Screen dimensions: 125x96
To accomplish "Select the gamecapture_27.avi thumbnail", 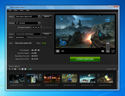I will tap(17, 79).
